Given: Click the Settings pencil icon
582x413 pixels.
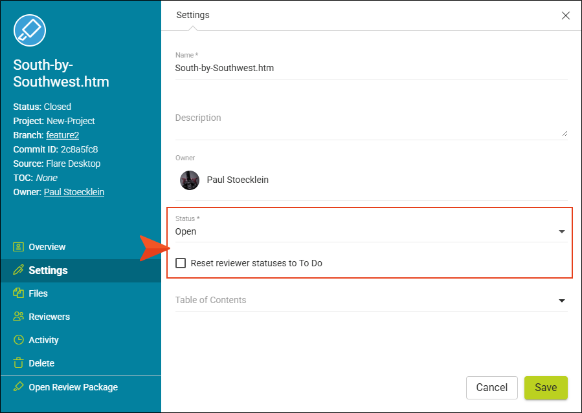Looking at the screenshot, I should coord(18,270).
